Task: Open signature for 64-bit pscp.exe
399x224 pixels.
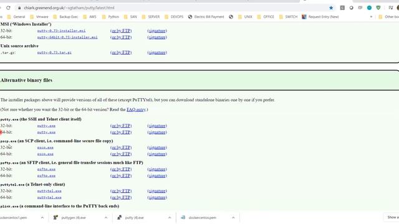Action: click(x=157, y=154)
